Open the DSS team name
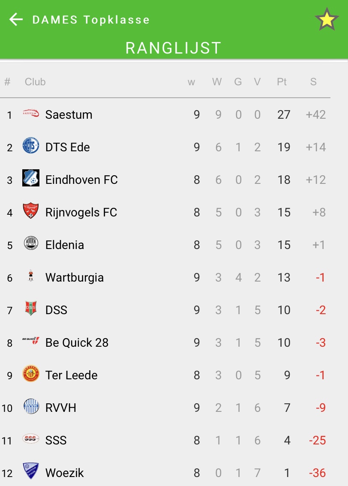 (56, 310)
